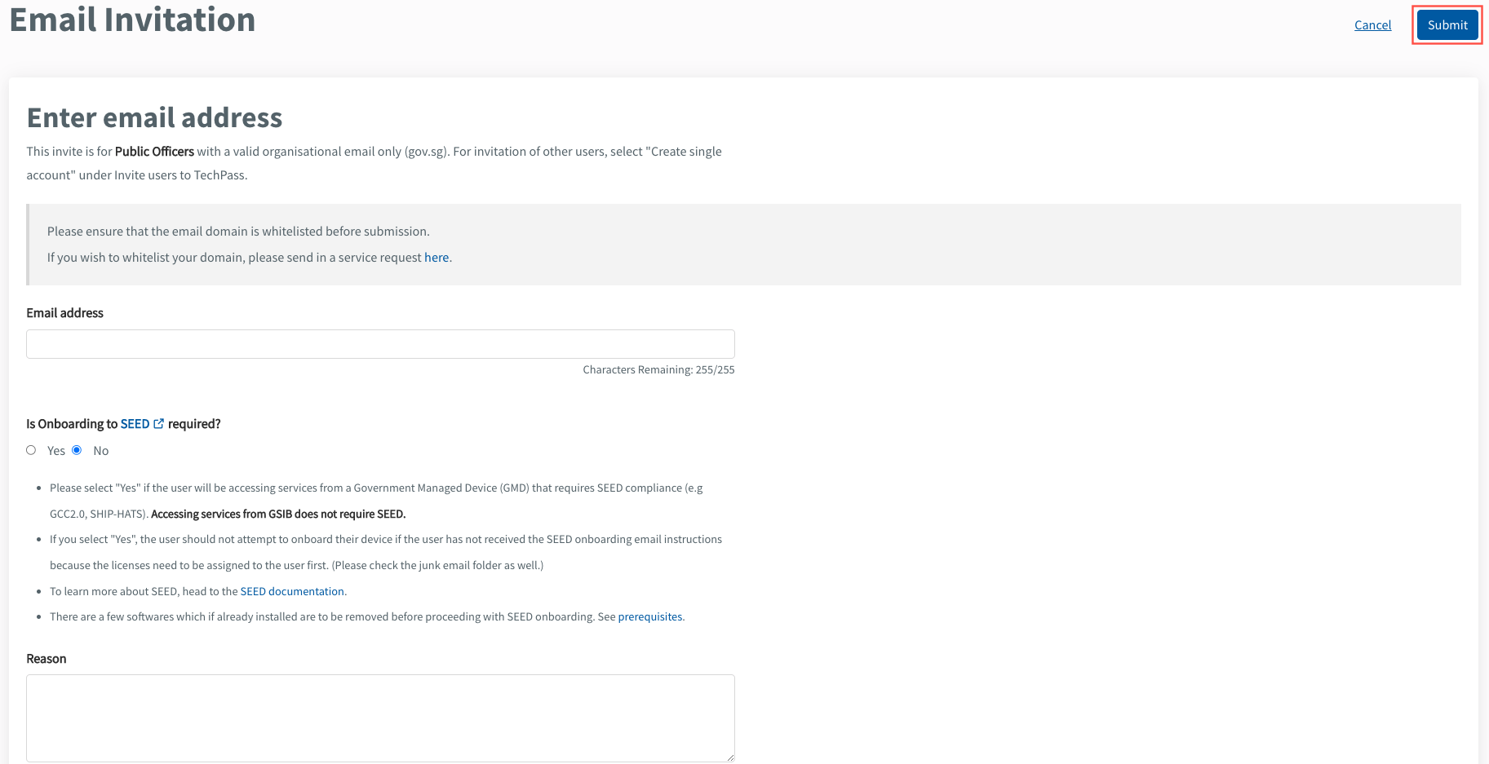Open the domain whitelist service request link
Screen dimensions: 1489x764
437,257
